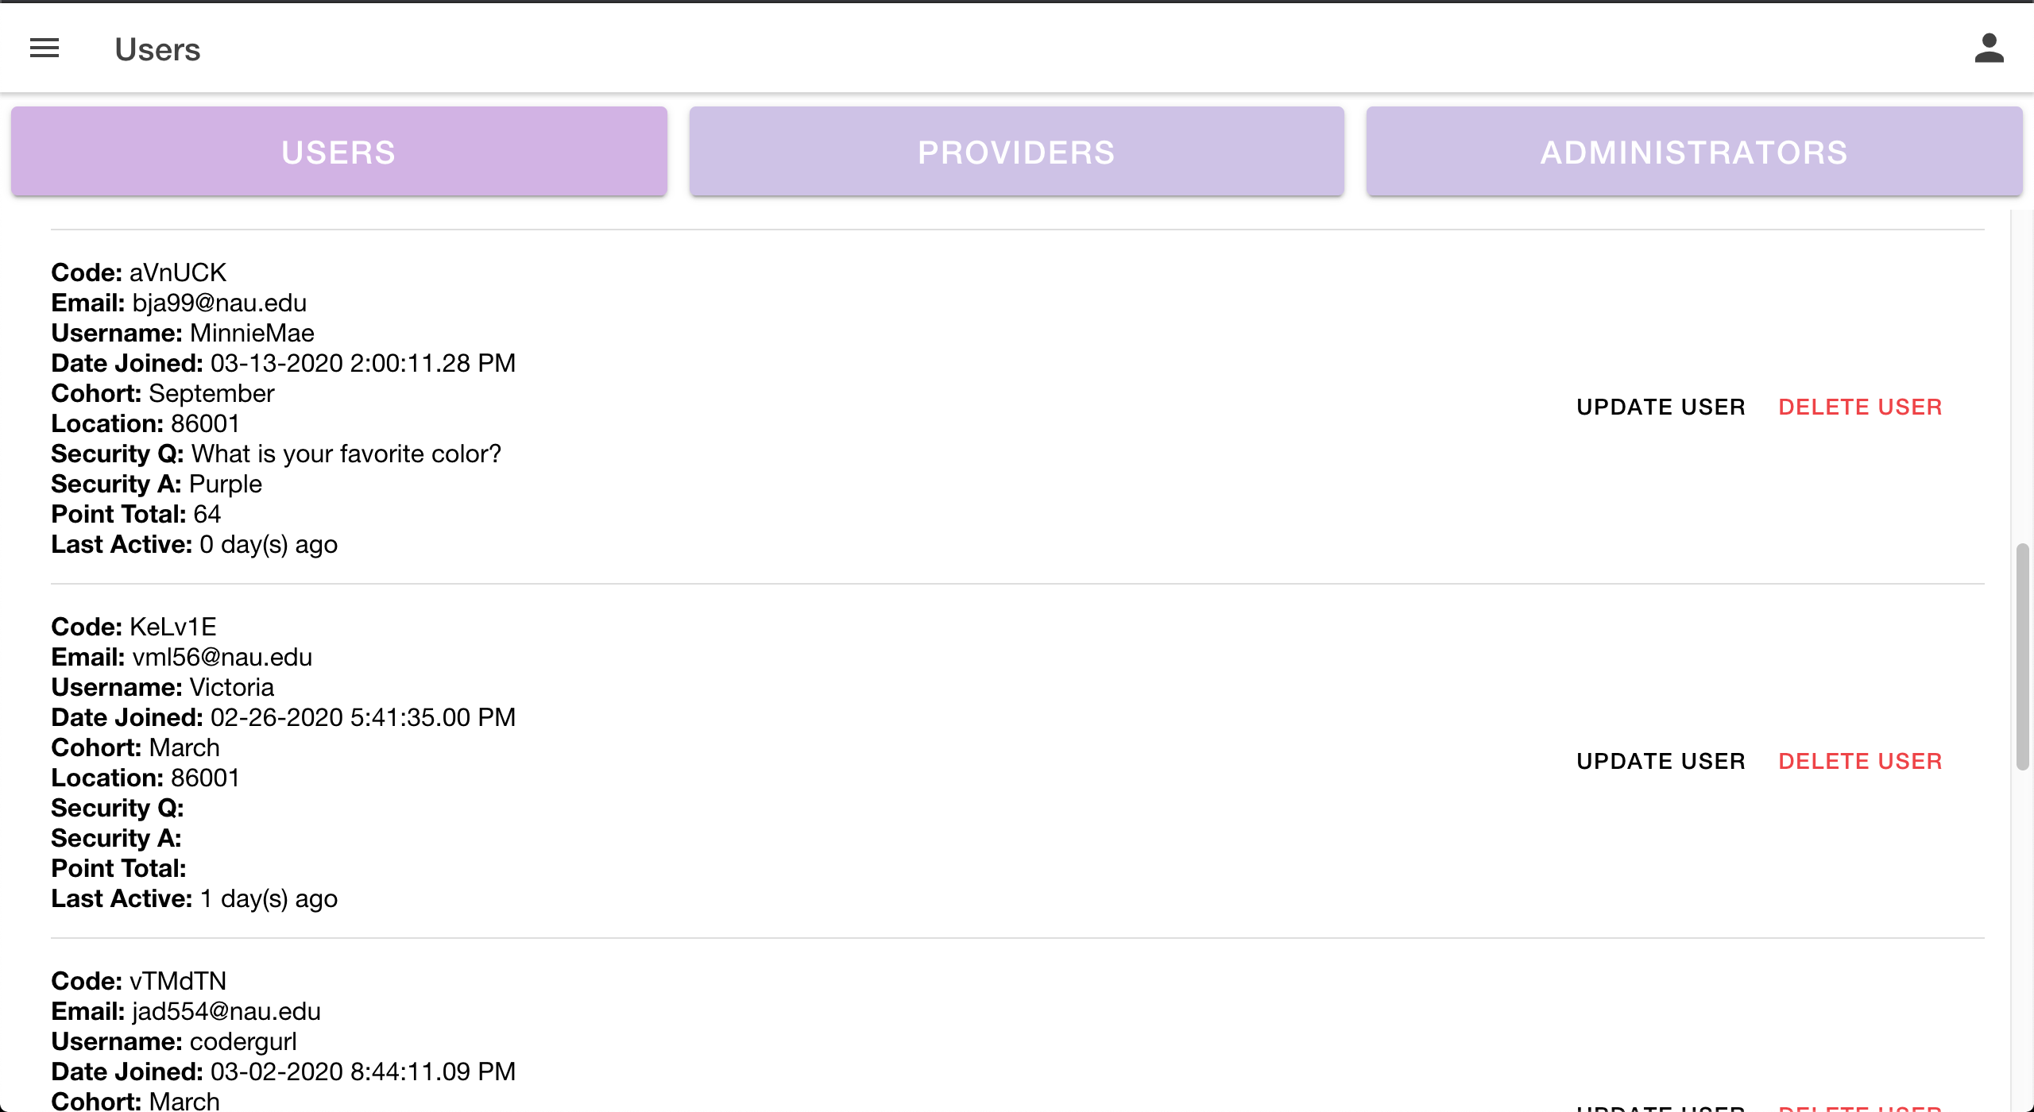This screenshot has height=1112, width=2034.
Task: Click the Users page title
Action: (x=157, y=49)
